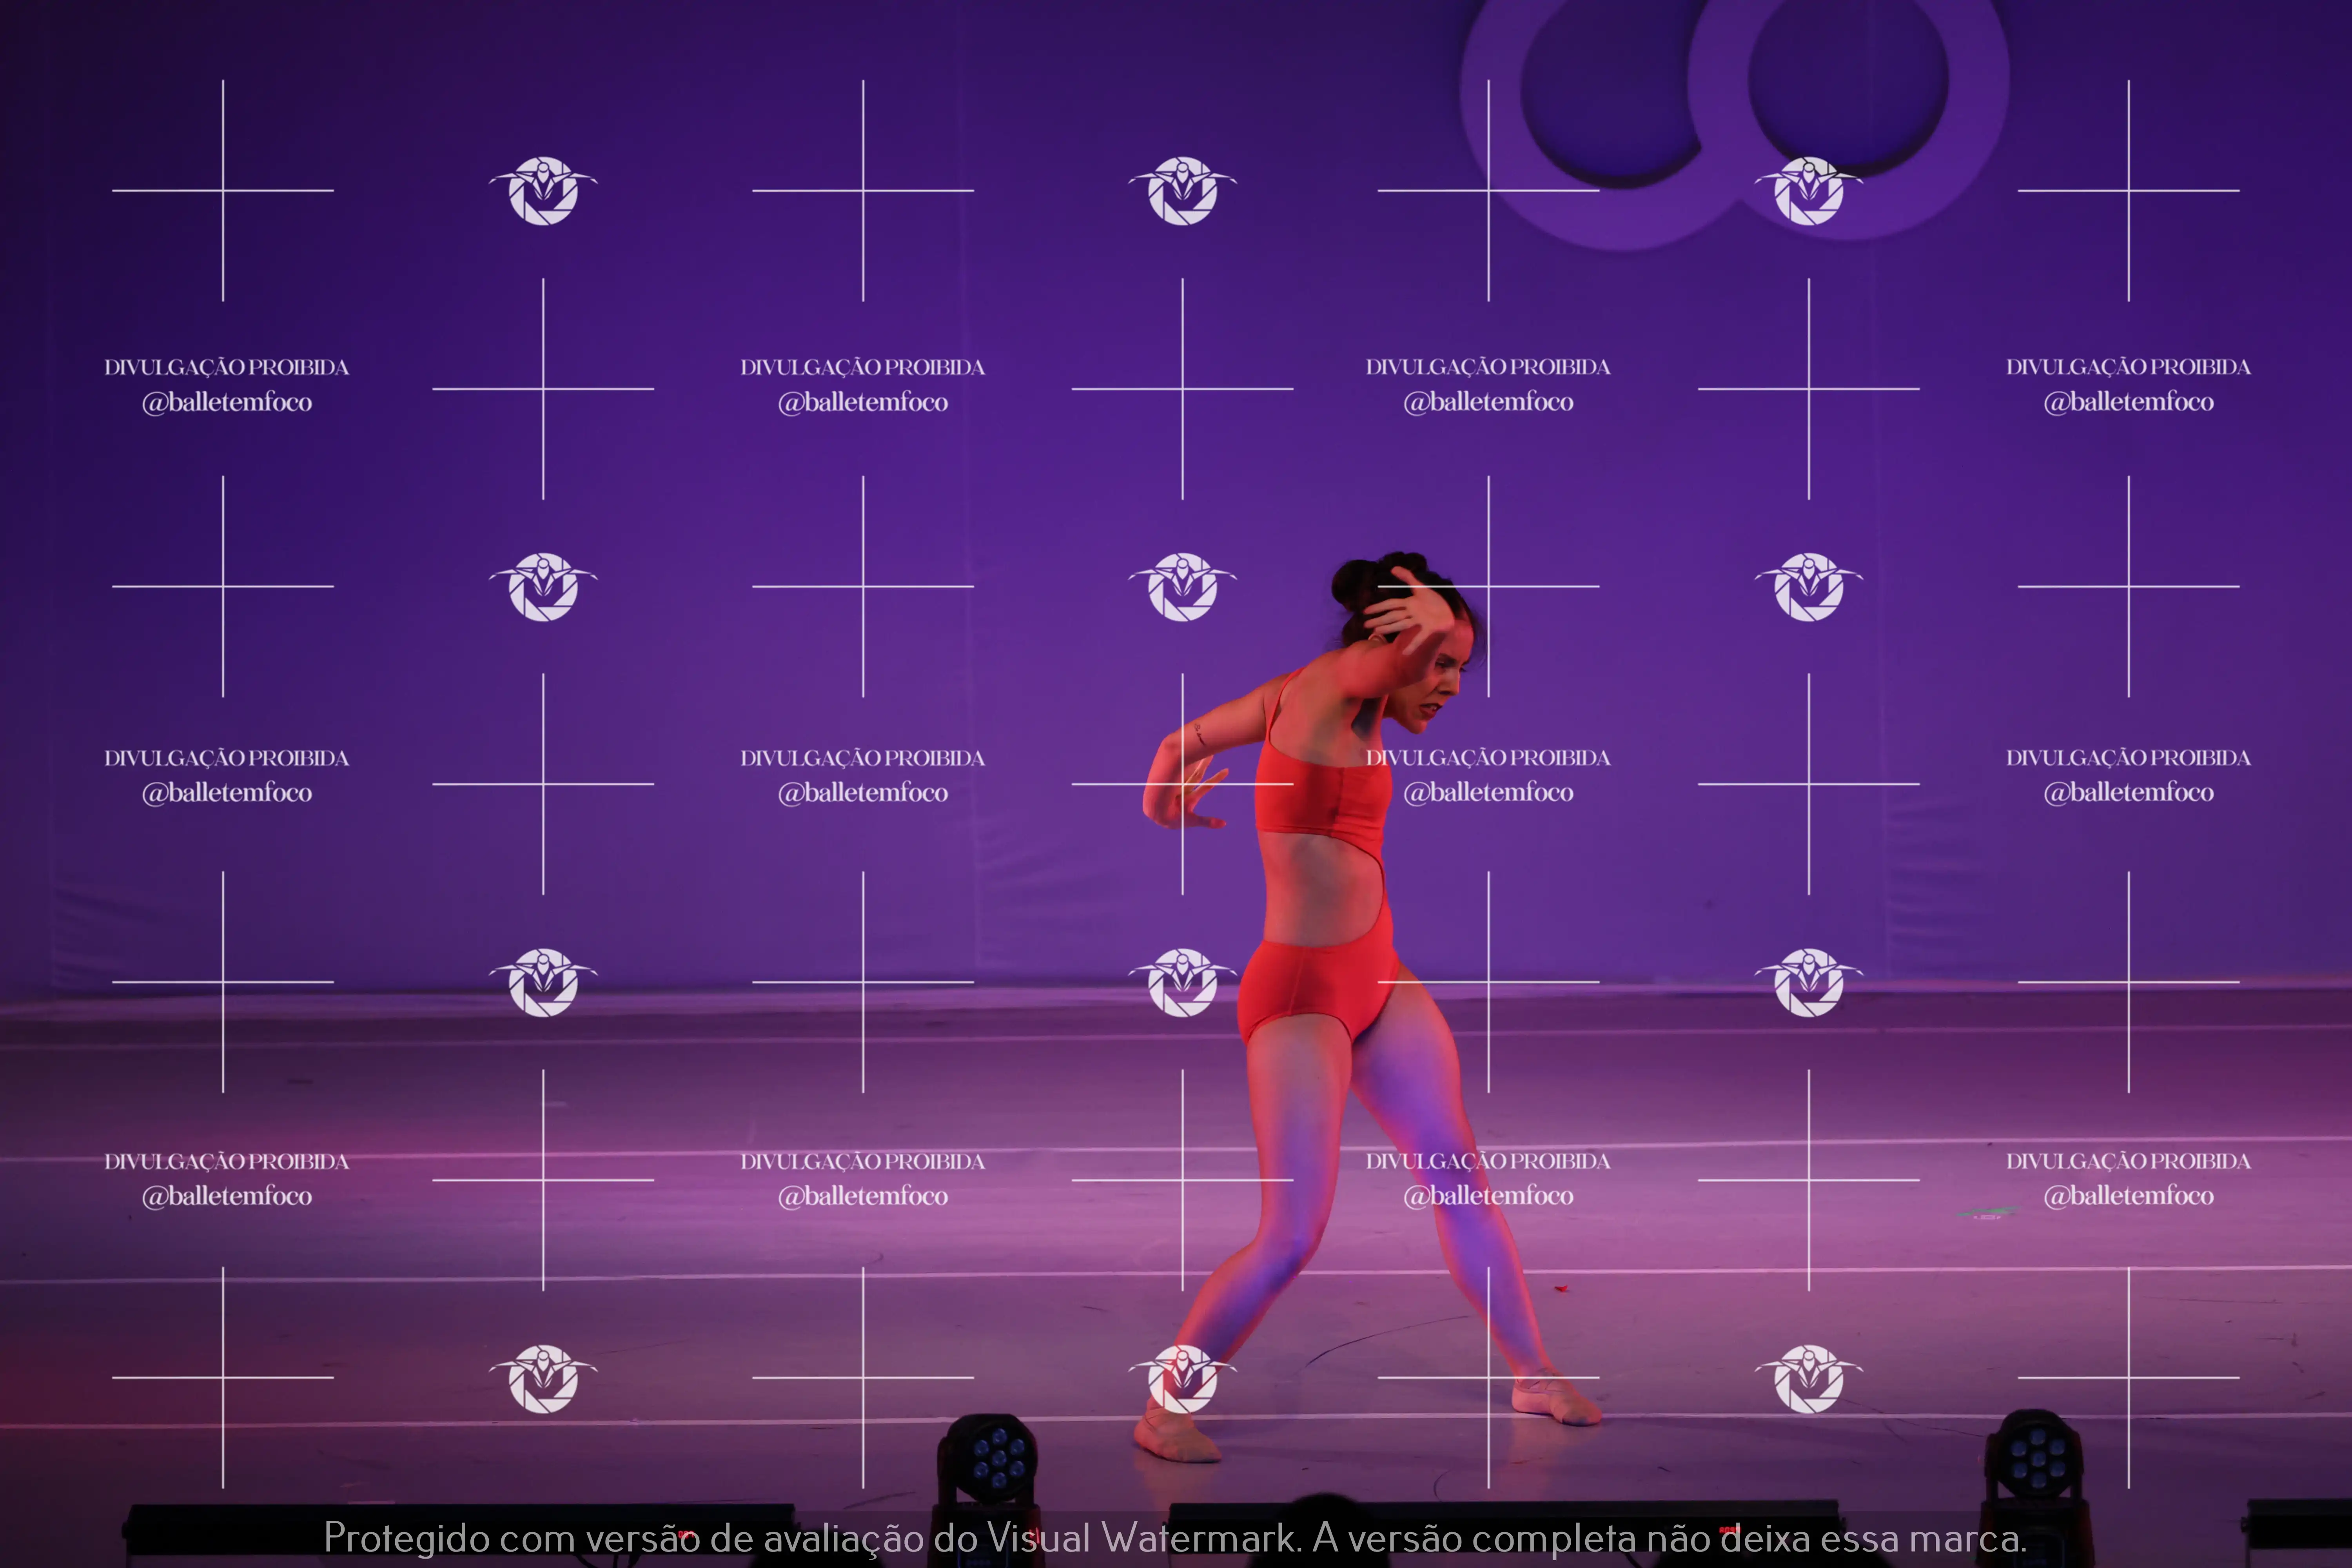This screenshot has width=2352, height=1568.
Task: Click the word 'Protegido' in the bottom caption
Action: point(406,1538)
